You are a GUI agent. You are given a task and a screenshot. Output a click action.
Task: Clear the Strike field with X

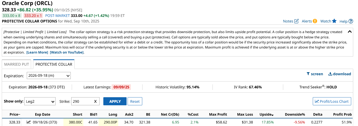(95, 102)
